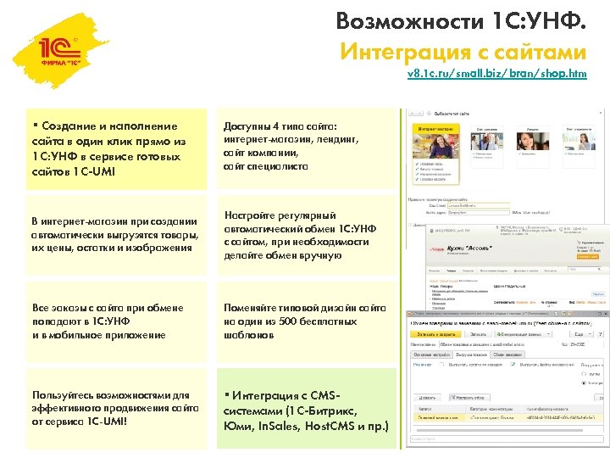Switch to the Выгрузка товаров tab
Viewport: 610px width, 458px height.
[x=471, y=355]
